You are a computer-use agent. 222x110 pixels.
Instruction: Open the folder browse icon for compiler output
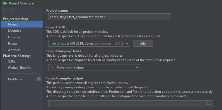[209, 104]
